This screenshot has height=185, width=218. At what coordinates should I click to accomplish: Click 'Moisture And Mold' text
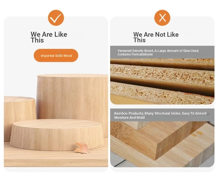(129, 118)
